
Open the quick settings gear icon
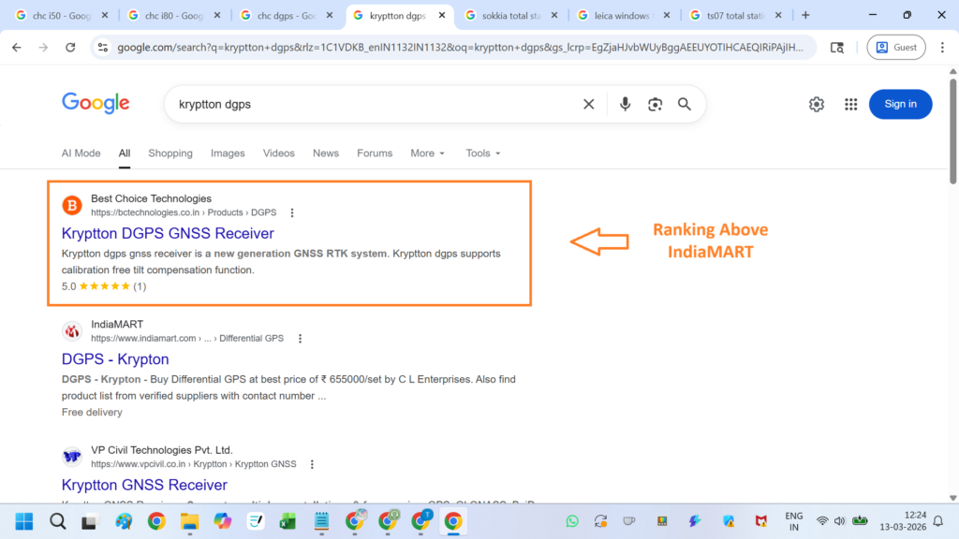(x=816, y=104)
